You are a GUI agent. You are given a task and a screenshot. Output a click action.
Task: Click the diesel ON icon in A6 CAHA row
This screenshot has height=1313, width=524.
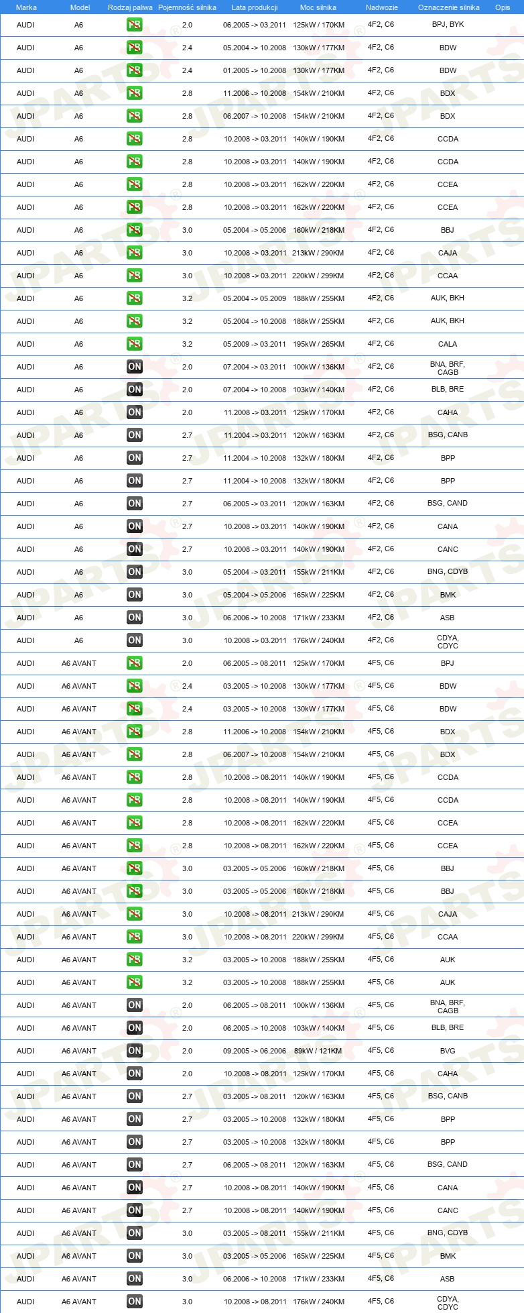click(x=135, y=412)
